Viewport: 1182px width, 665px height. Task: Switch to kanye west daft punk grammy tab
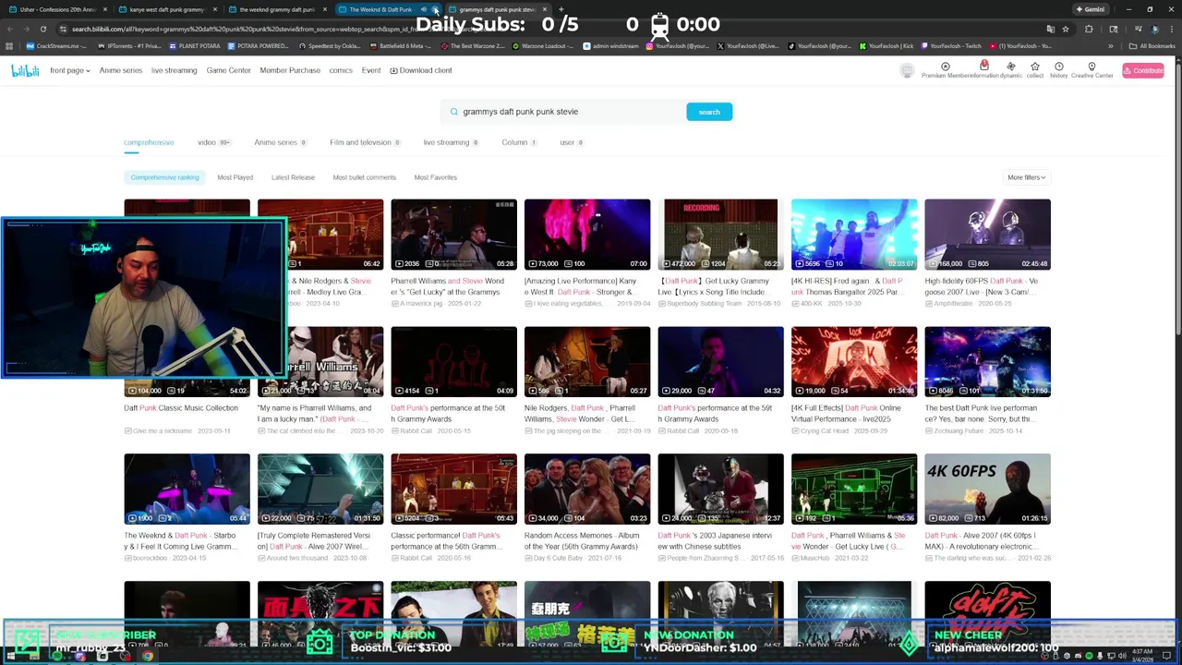point(166,9)
